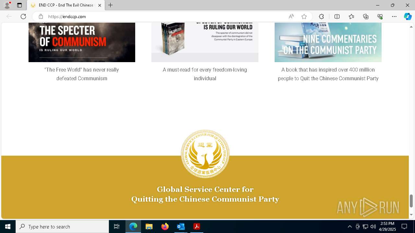
Task: Open the Nine Commentaries thumbnail
Action: point(328,42)
